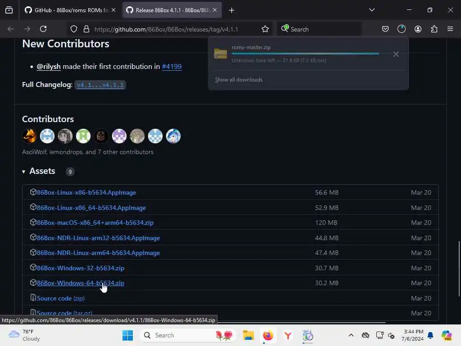
Task: Click the padlock site info icon
Action: point(86,29)
